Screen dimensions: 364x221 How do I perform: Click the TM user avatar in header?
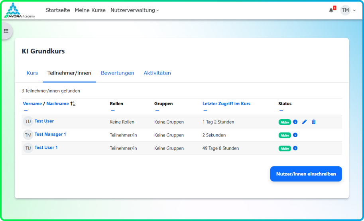pyautogui.click(x=345, y=10)
